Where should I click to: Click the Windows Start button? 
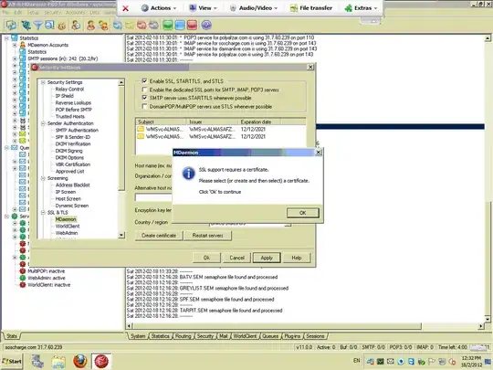point(11,361)
